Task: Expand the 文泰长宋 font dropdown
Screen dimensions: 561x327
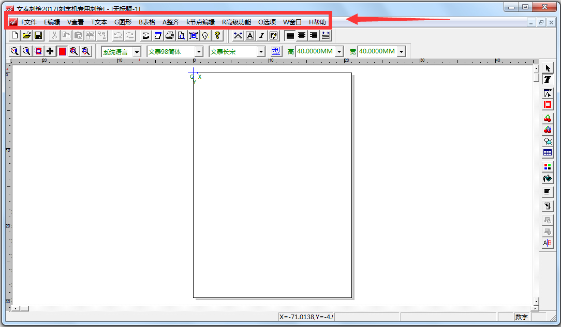Action: pos(261,52)
